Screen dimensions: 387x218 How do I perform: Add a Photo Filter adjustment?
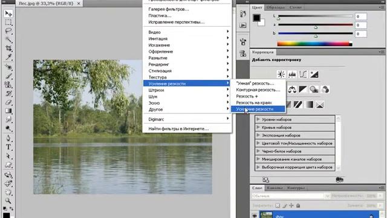click(x=314, y=89)
